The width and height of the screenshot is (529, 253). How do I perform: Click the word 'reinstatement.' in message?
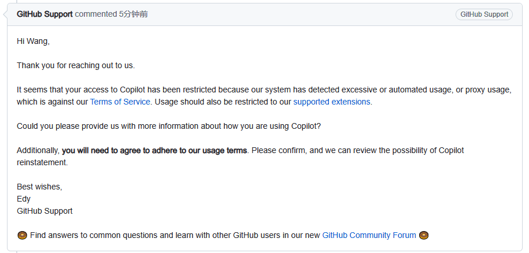pos(42,162)
